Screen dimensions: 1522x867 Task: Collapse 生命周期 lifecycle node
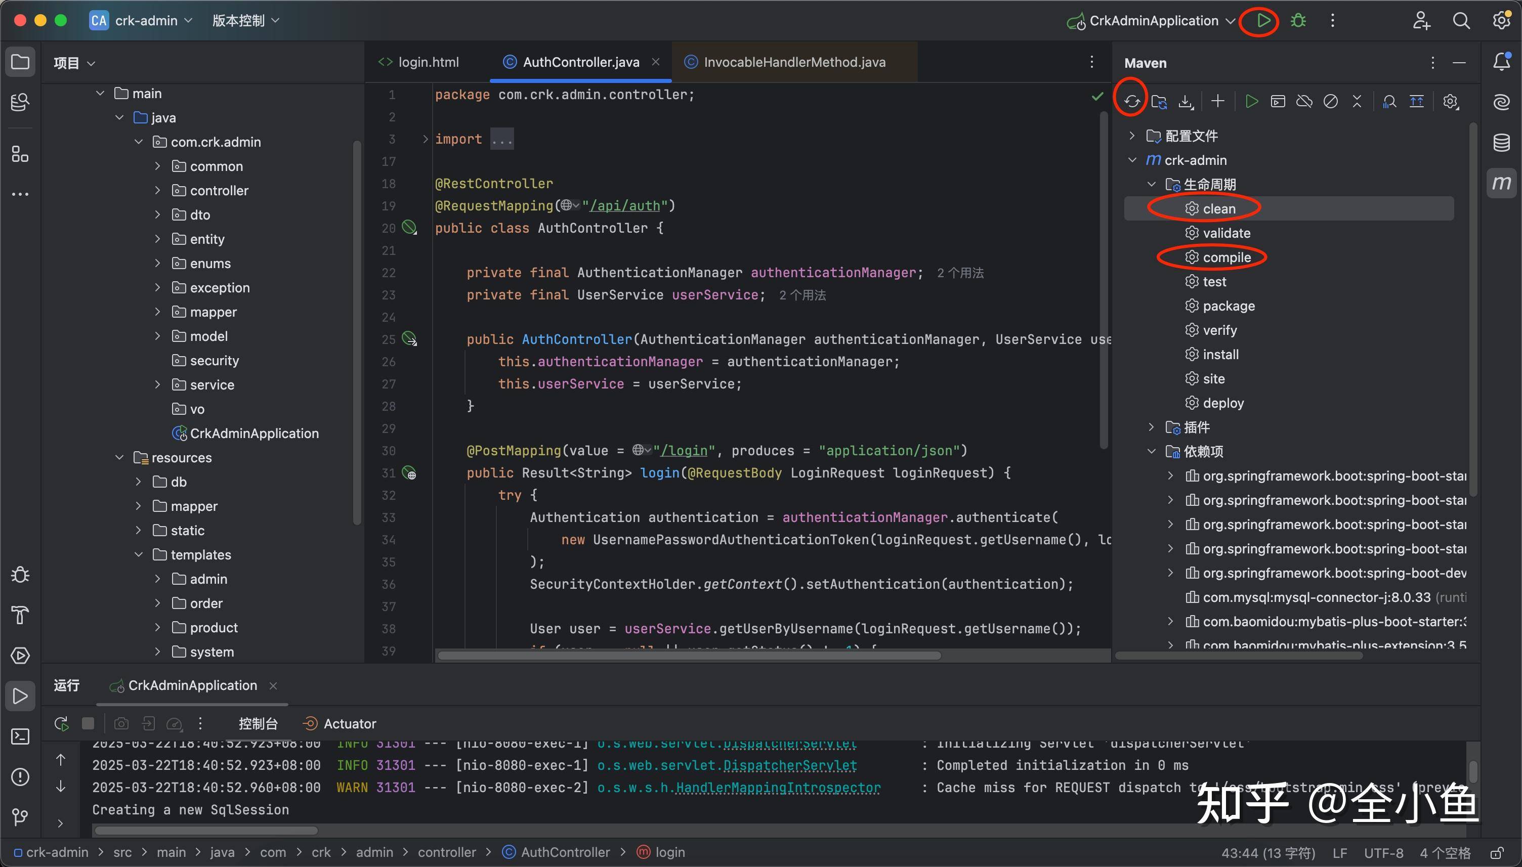(x=1151, y=185)
